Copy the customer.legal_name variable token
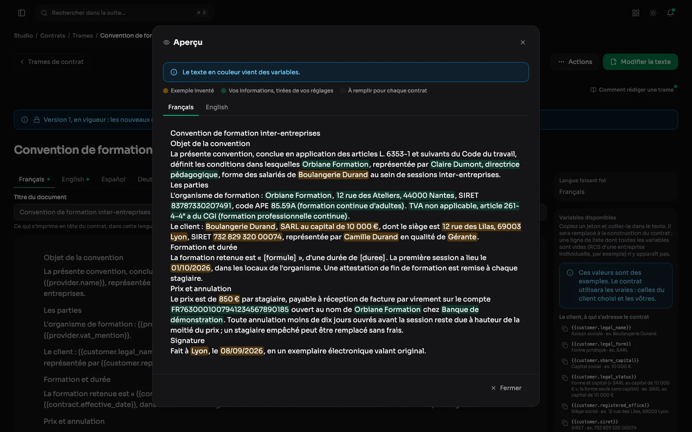 point(565,329)
